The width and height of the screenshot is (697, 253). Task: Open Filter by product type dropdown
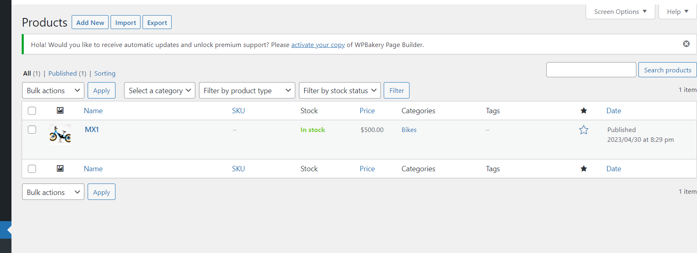247,90
